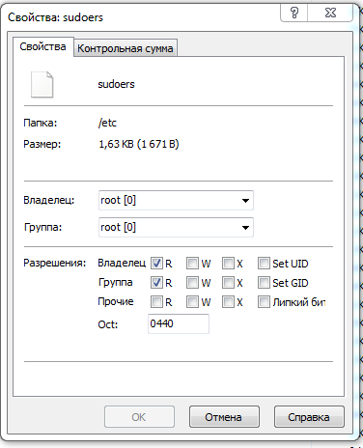Switch to the Контрольная сумма tab

point(126,48)
